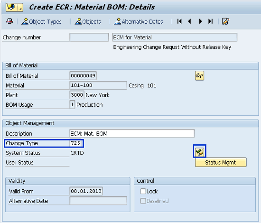Open Objects overview in toolbar

coord(88,21)
